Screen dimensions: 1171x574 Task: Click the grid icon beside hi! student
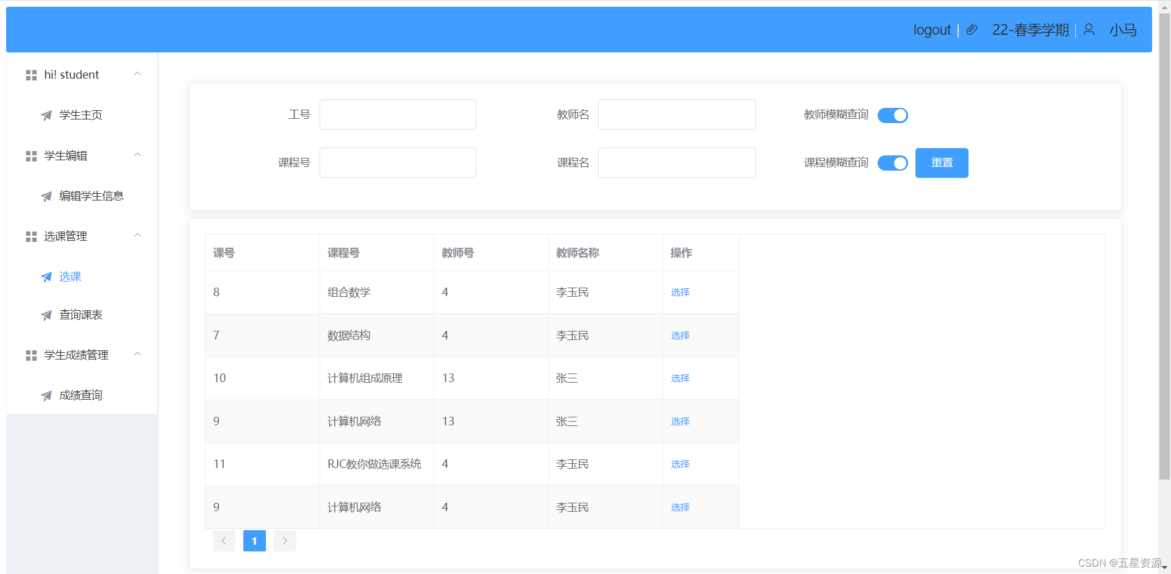click(31, 75)
